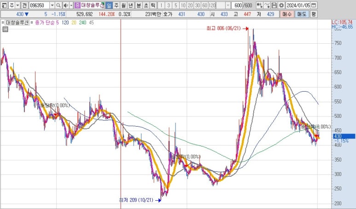The width and height of the screenshot is (356, 209).
Task: Click the yellow 20 moving average value
Action: click(74, 23)
